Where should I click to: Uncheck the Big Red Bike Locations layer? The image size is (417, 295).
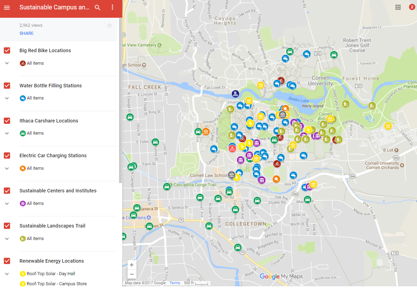[x=7, y=50]
